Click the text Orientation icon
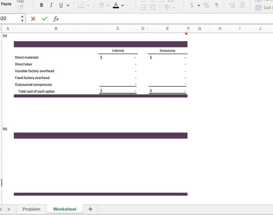The image size is (273, 215). point(167,7)
